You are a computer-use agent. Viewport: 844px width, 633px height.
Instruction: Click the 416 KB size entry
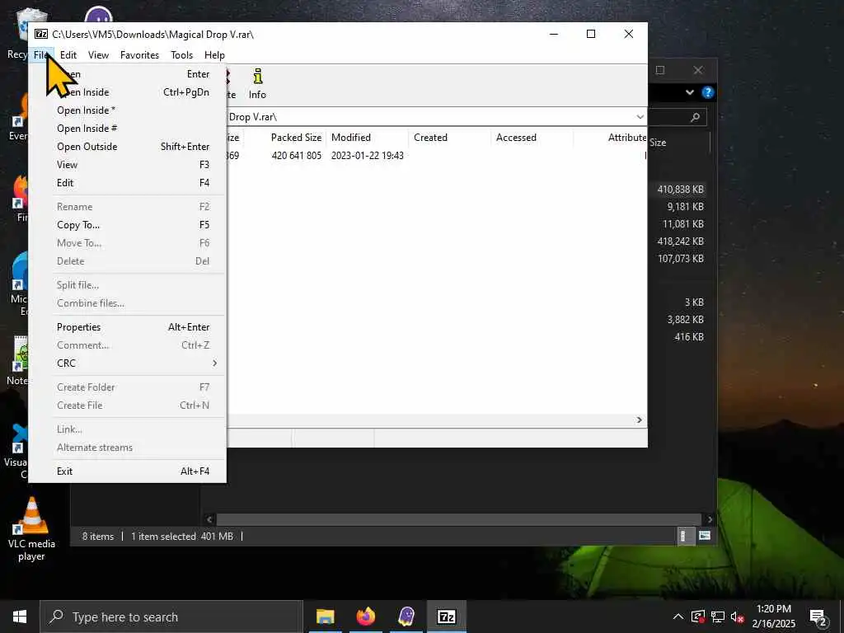(x=689, y=337)
